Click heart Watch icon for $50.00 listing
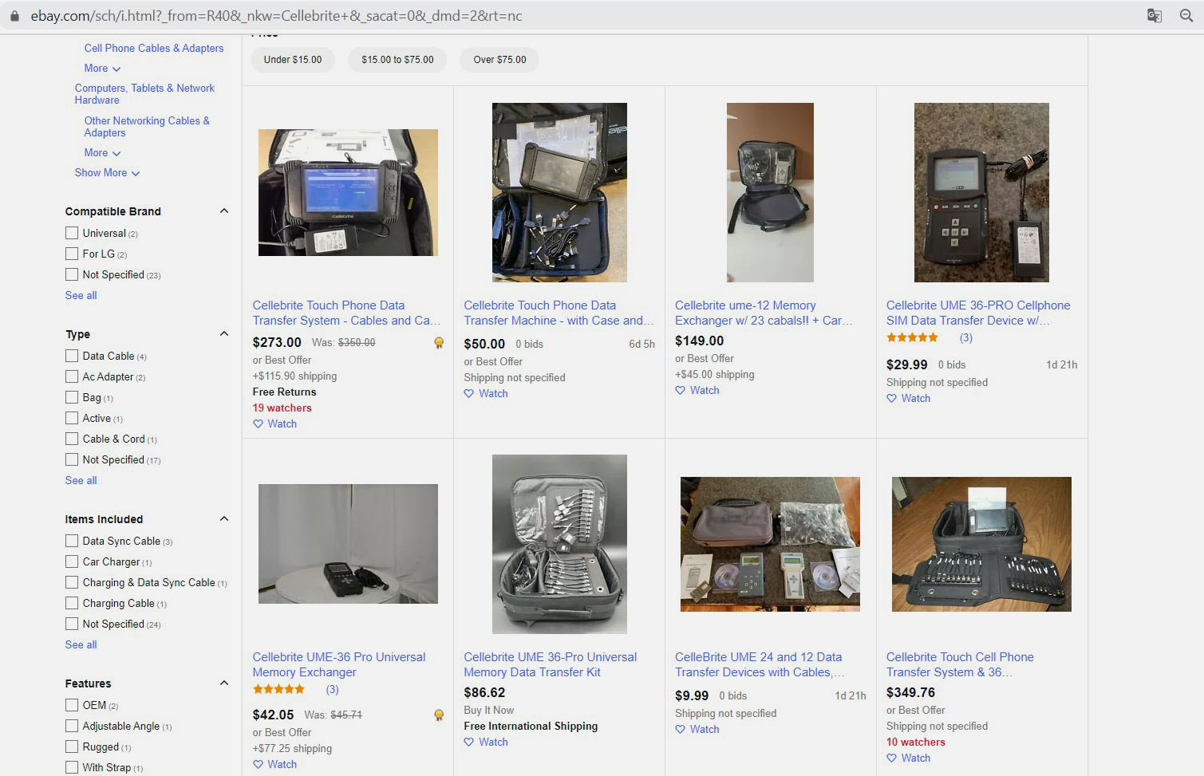1204x776 pixels. click(468, 394)
